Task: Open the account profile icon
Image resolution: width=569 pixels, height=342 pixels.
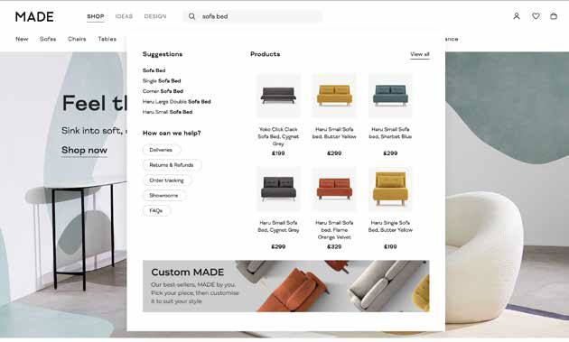Action: click(517, 16)
